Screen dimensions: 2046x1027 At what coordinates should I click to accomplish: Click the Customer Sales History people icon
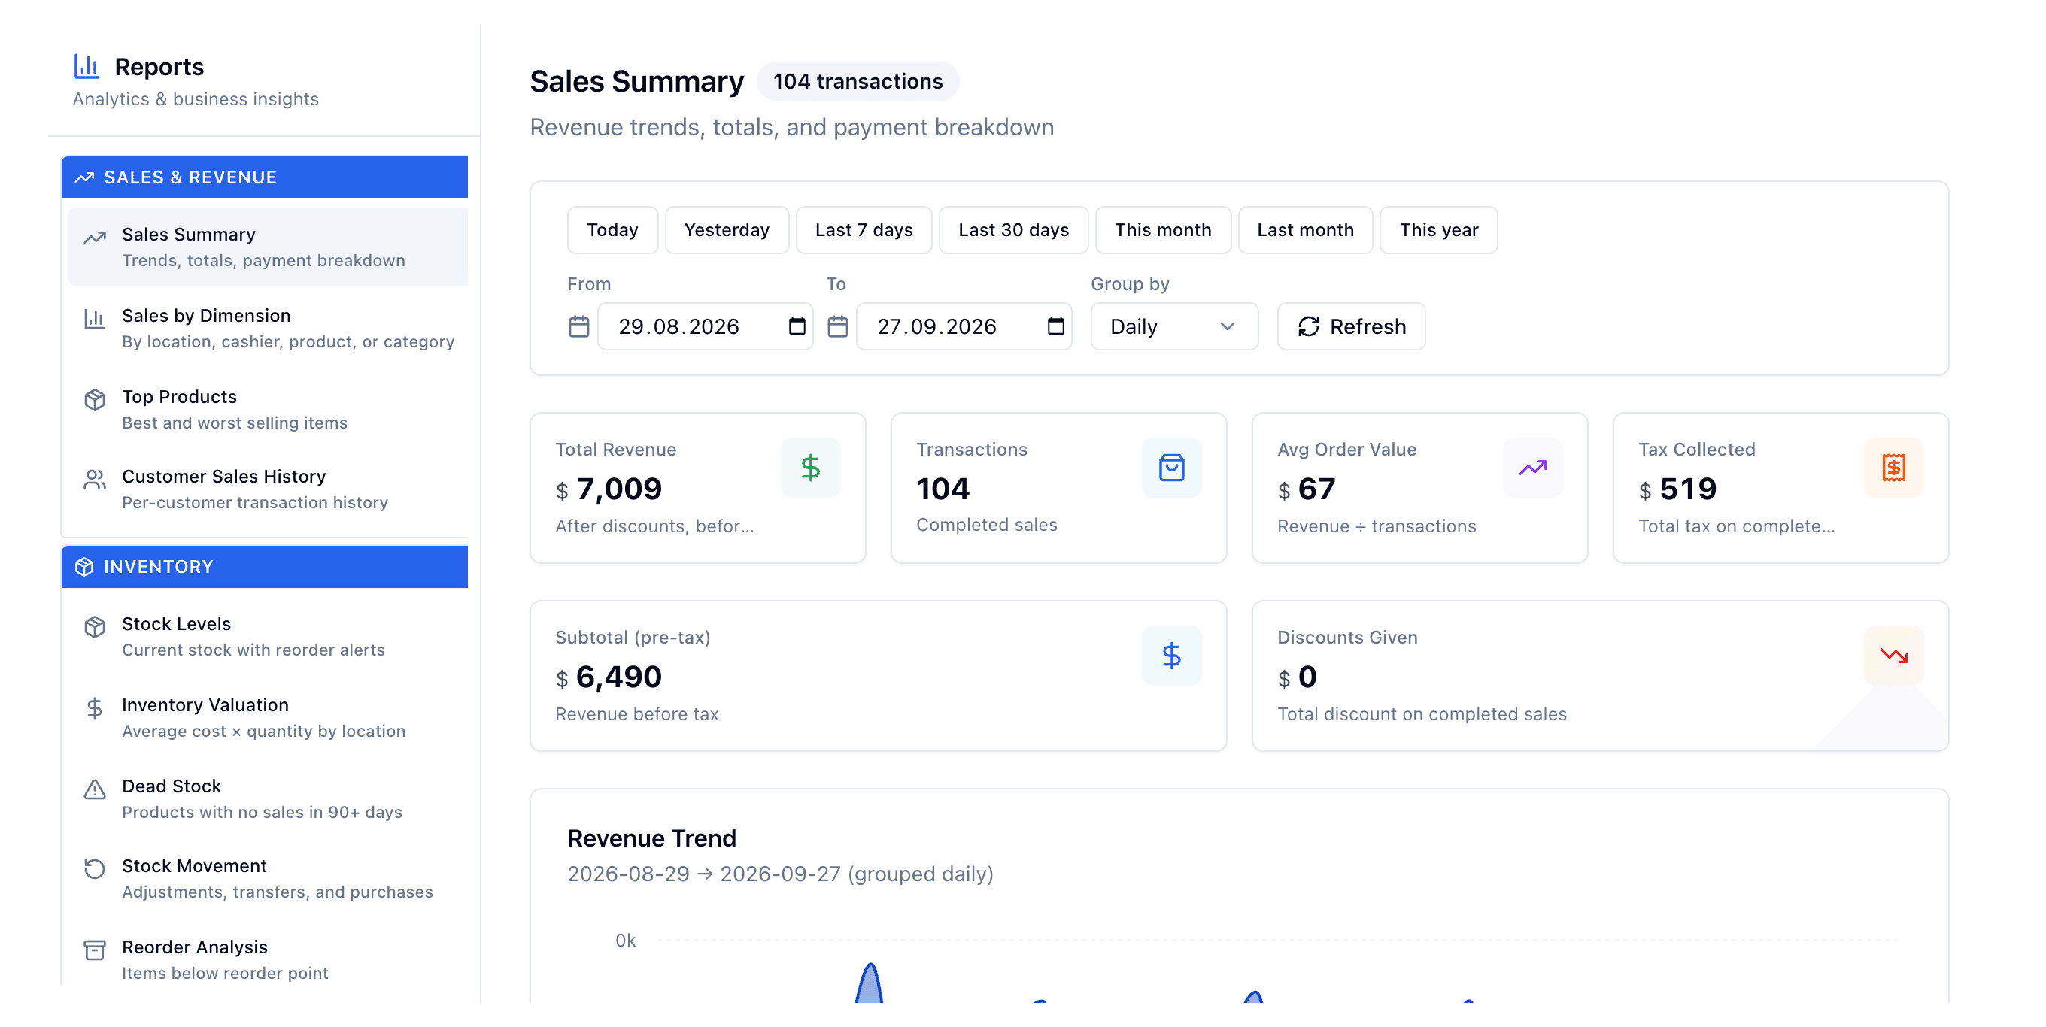(x=95, y=480)
